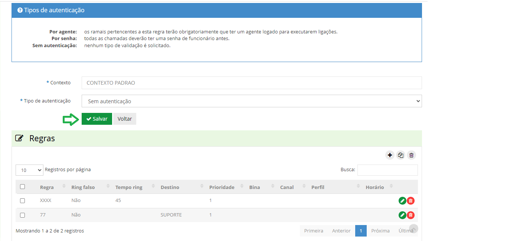Go to Primeira page
This screenshot has height=241, width=507.
point(314,231)
